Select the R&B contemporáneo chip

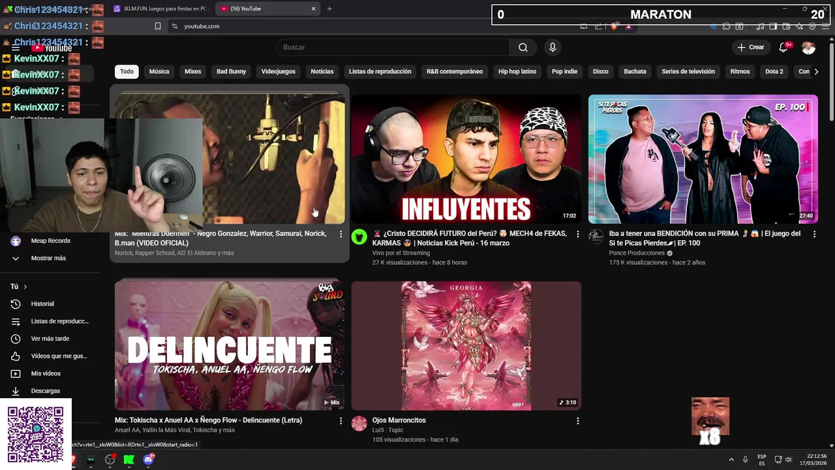click(455, 71)
